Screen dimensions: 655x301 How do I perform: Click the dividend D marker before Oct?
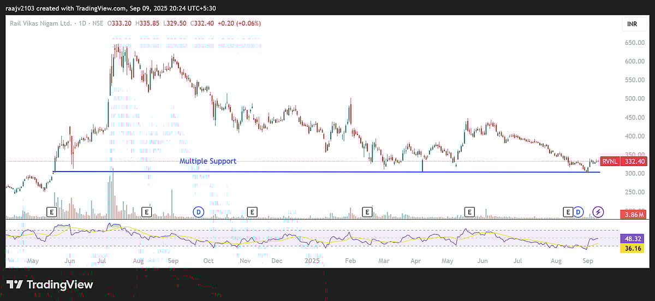[x=199, y=211]
